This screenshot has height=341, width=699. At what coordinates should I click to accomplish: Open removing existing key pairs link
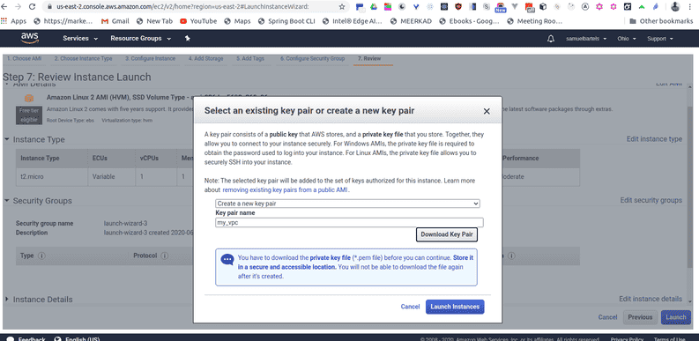tap(286, 190)
